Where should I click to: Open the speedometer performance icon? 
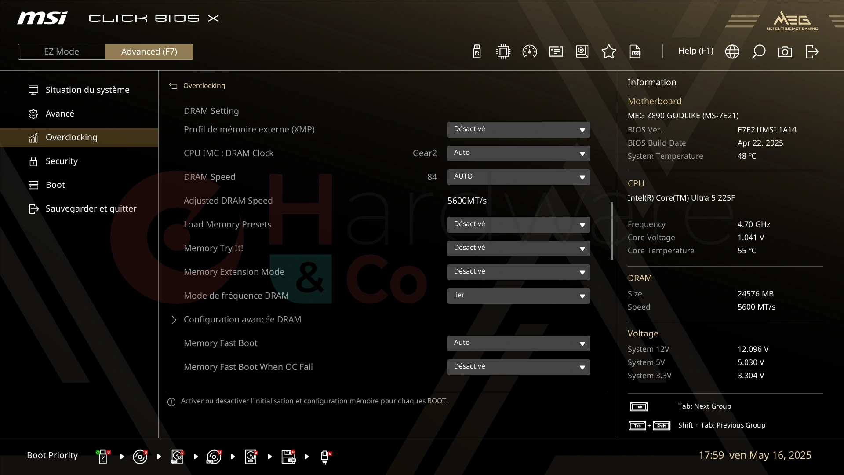(529, 51)
